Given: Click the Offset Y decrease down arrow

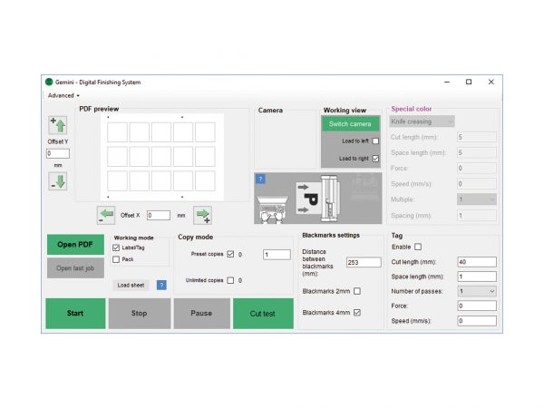Looking at the screenshot, I should pyautogui.click(x=57, y=180).
